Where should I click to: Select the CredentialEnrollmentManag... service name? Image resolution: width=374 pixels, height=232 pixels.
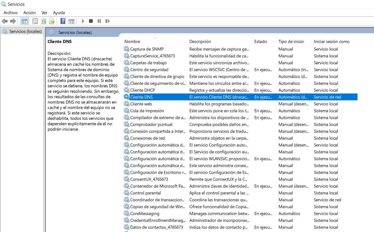[x=158, y=220]
